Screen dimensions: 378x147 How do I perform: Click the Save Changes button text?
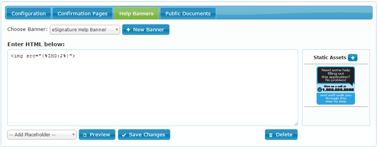pos(147,135)
